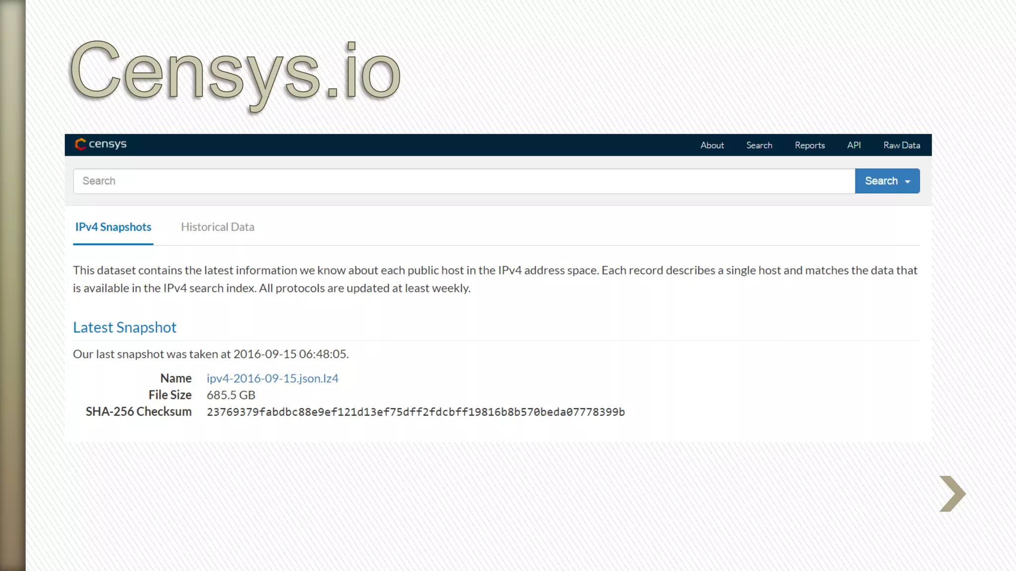
Task: Click the 685.5 GB file size value
Action: 231,395
